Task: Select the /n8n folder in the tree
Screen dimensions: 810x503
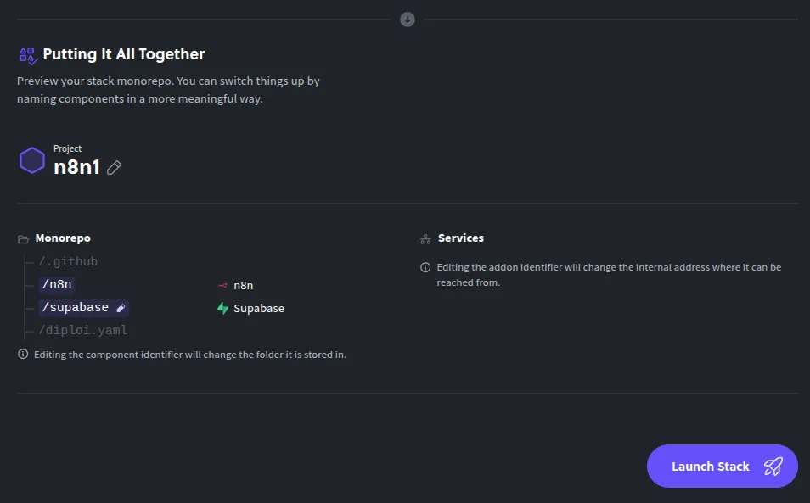Action: coord(57,285)
